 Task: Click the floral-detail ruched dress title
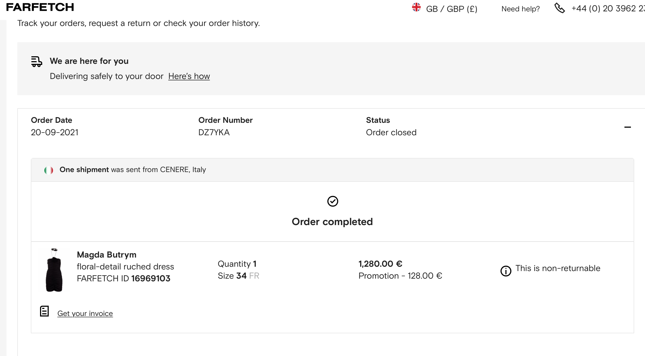tap(125, 266)
